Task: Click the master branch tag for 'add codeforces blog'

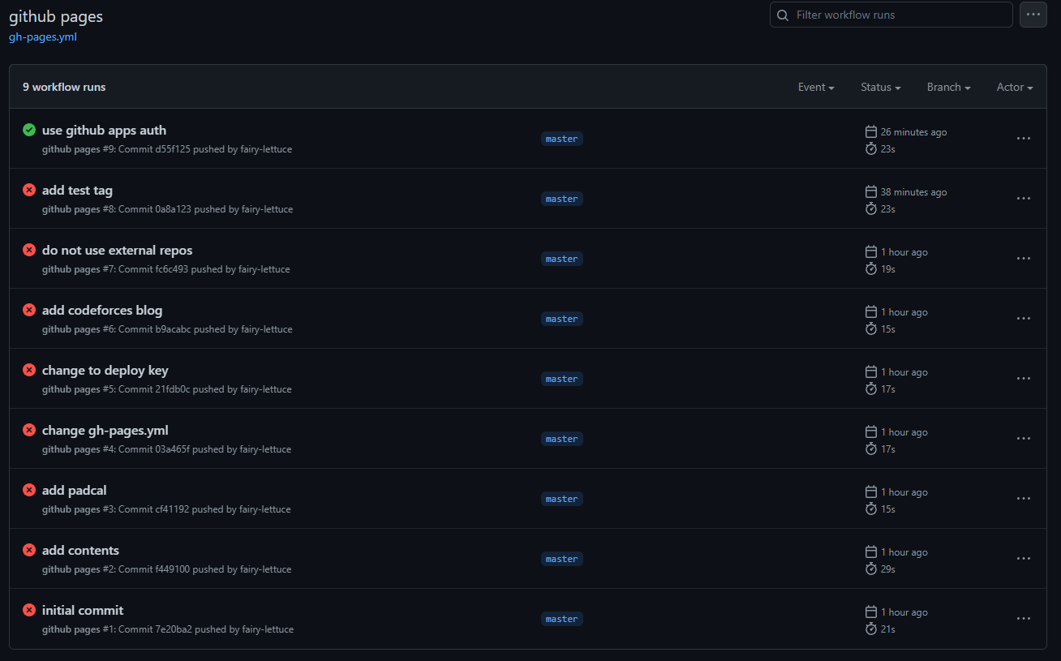Action: (561, 319)
